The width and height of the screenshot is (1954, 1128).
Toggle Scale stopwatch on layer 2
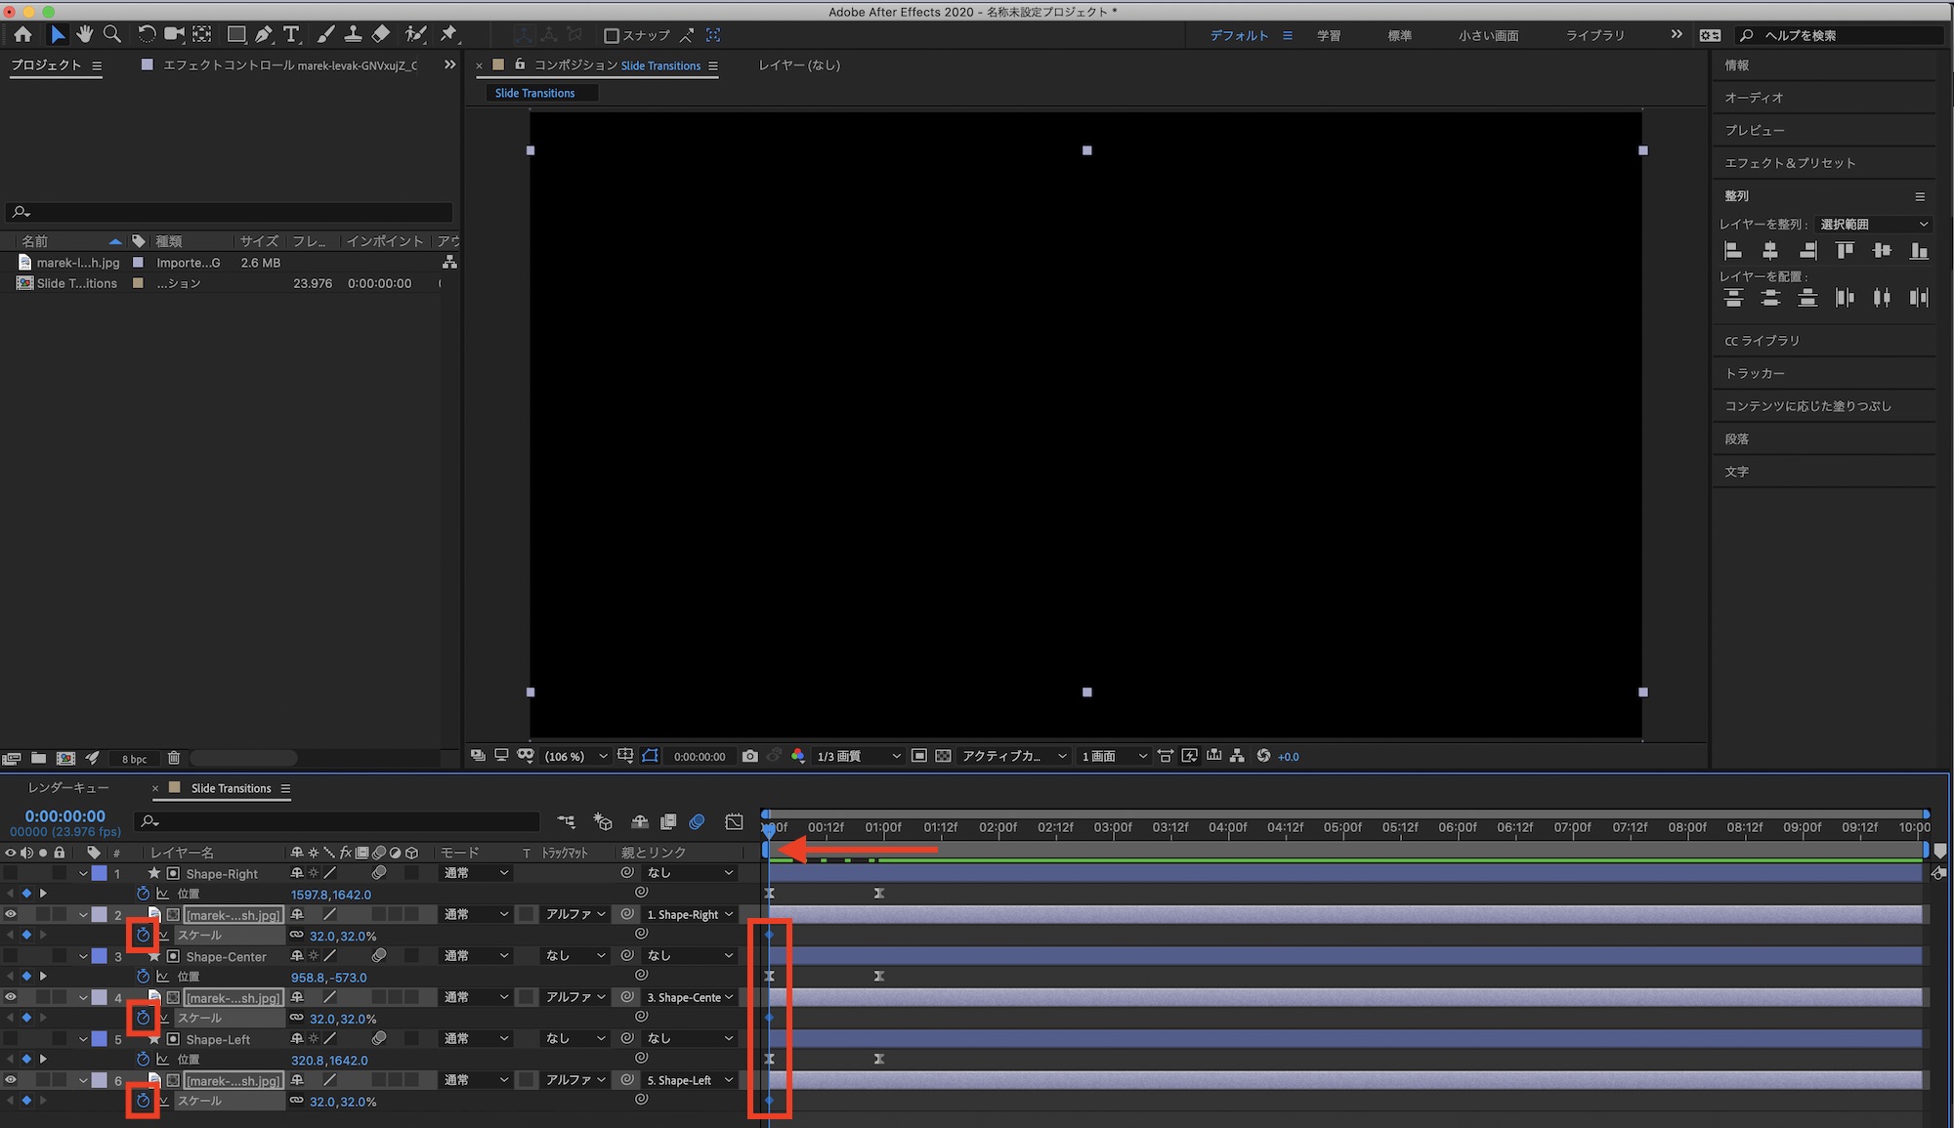click(143, 936)
